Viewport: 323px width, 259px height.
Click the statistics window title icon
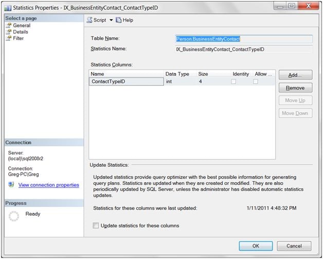(8, 8)
